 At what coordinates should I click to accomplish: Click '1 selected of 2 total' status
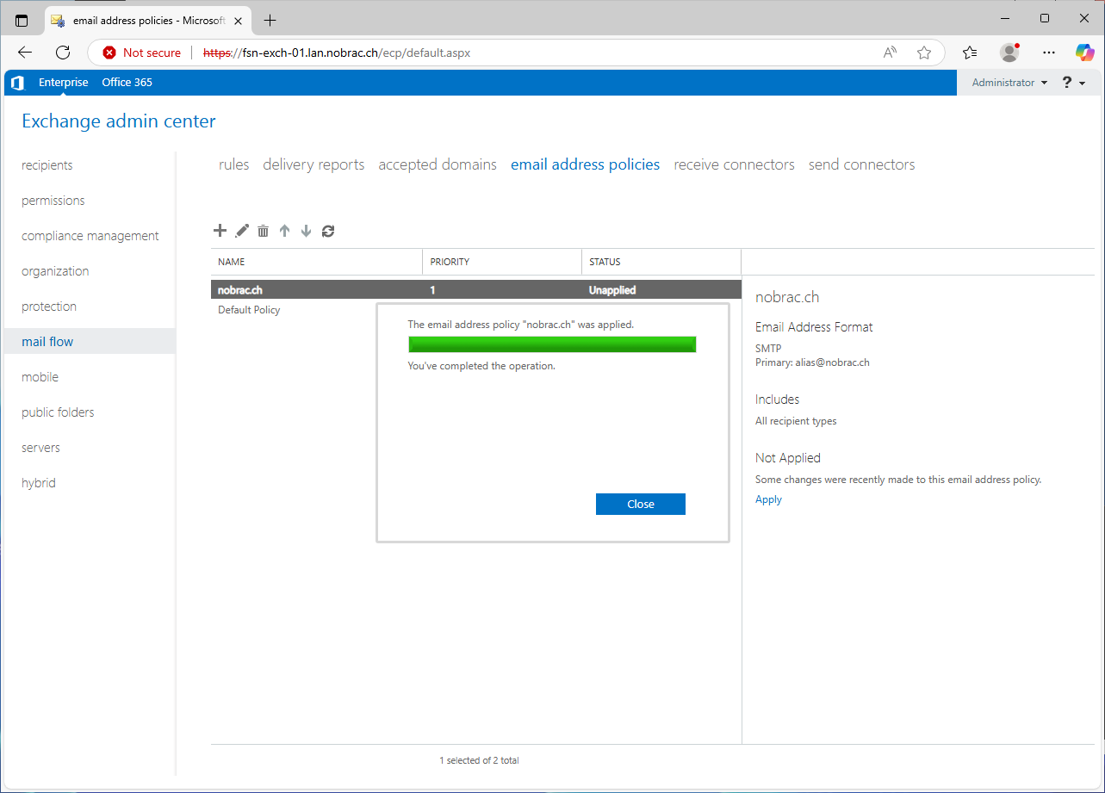pos(479,760)
